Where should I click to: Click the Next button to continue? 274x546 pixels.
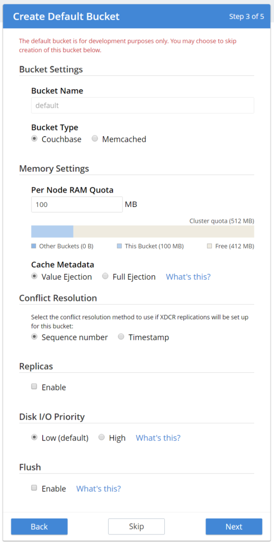coord(234,526)
